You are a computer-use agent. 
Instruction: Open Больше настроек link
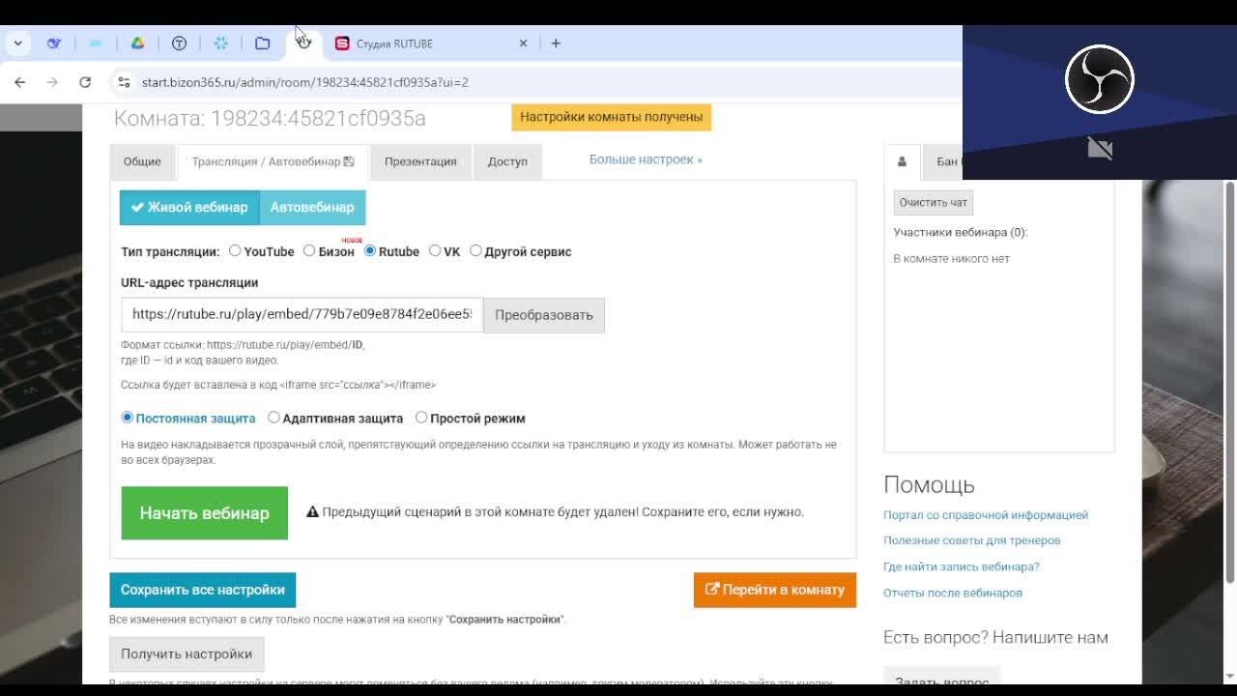click(x=646, y=159)
